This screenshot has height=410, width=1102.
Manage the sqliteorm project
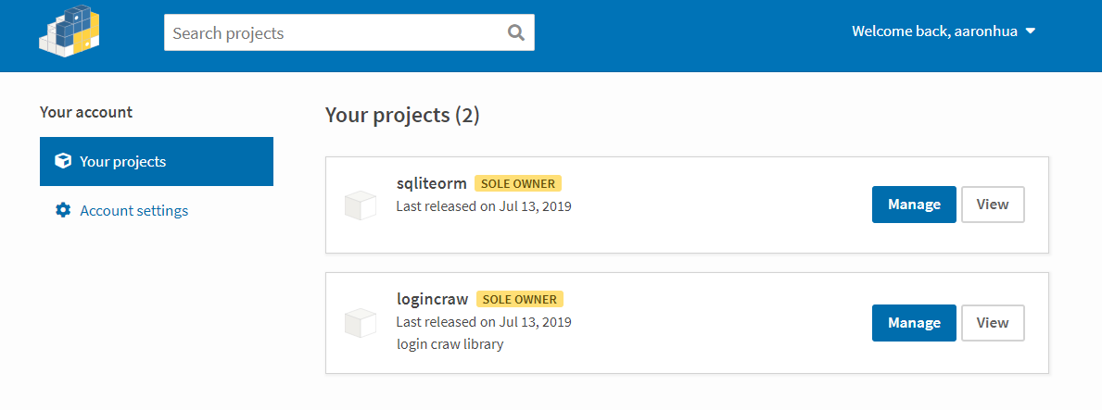tap(914, 205)
